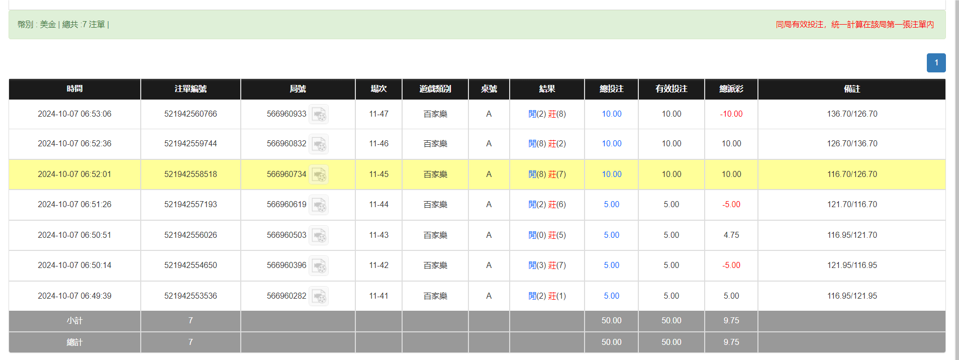Click the 總派彩 column header
This screenshot has width=959, height=360.
731,89
